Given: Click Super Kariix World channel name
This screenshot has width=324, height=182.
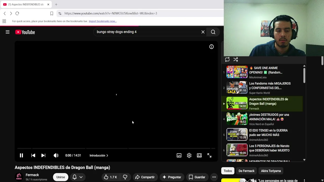Looking at the screenshot, I should (259, 93).
